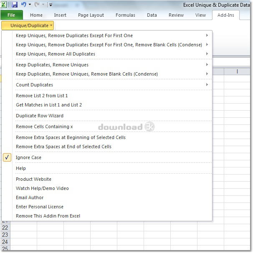Choose Remove Extra Spaces at Beginning of Selected Cells
This screenshot has height=253, width=253.
pos(71,137)
